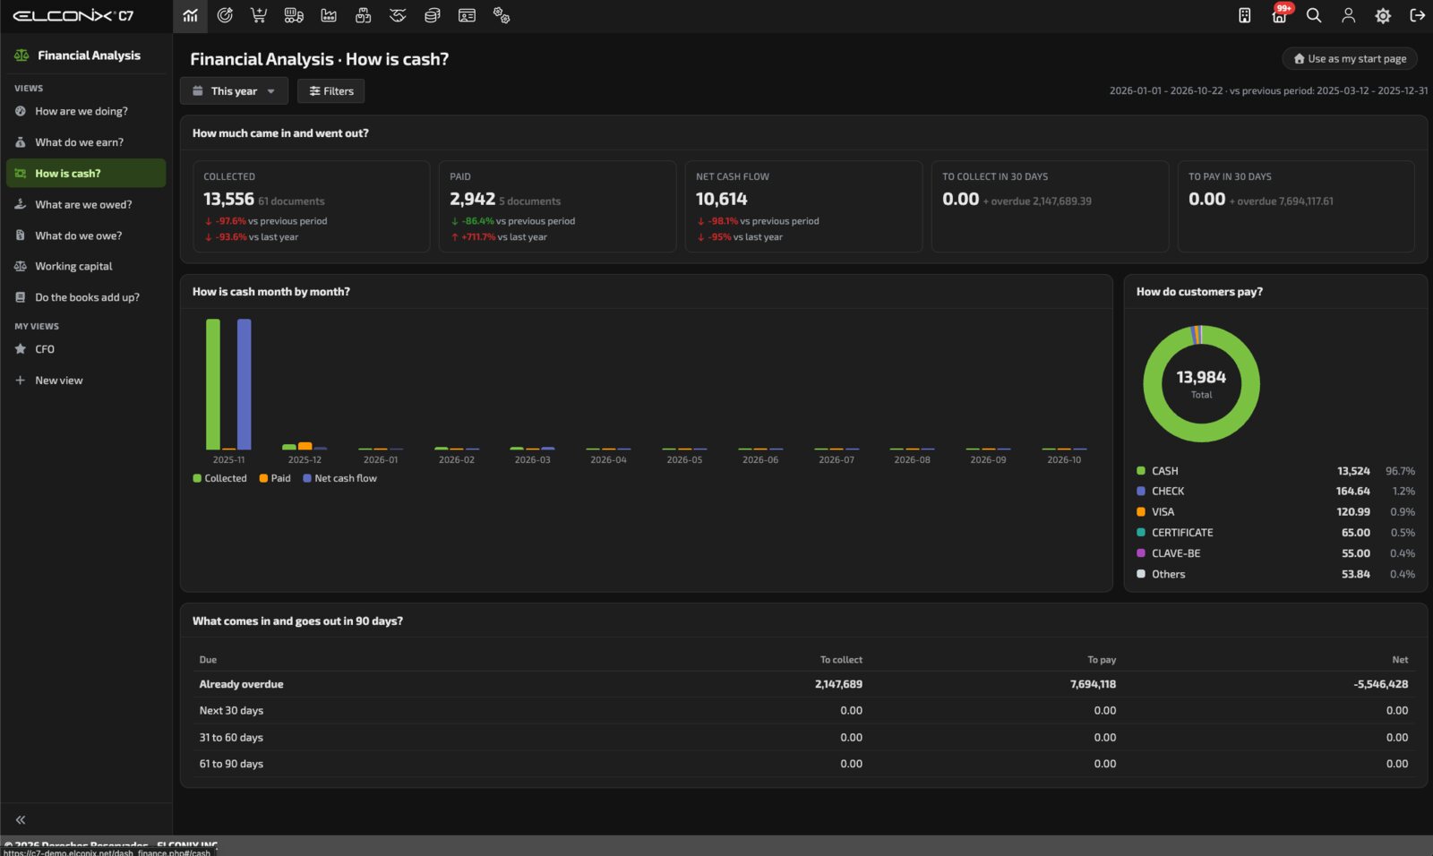Toggle the Collected legend series

[x=219, y=478]
